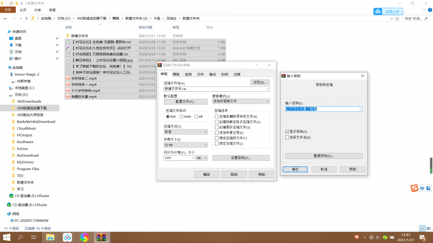Click the 浏览 button next to archive name

pos(260,82)
